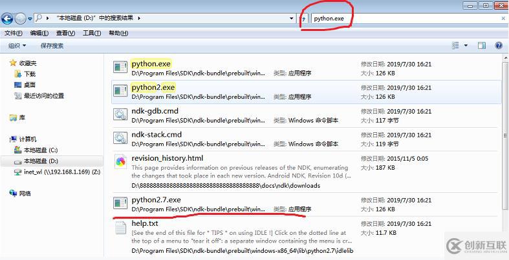Maximize the Explorer window
The width and height of the screenshot is (509, 260).
(486, 5)
